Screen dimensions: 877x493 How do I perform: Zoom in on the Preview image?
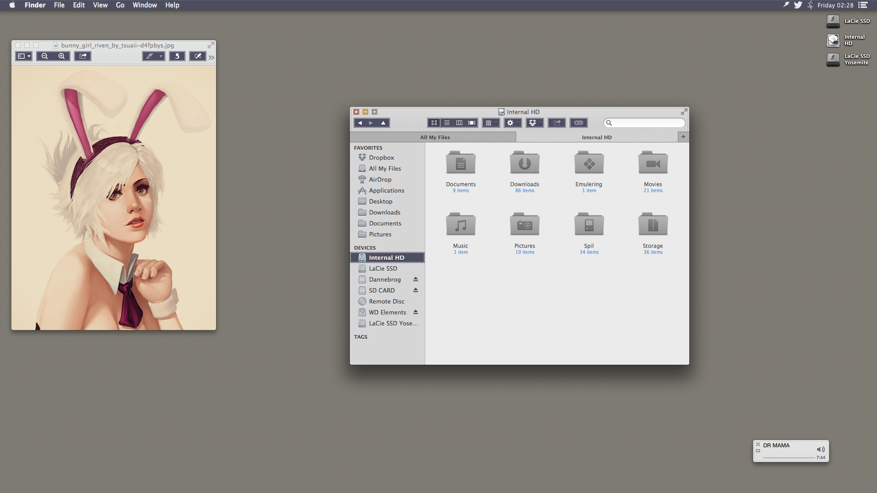click(62, 56)
